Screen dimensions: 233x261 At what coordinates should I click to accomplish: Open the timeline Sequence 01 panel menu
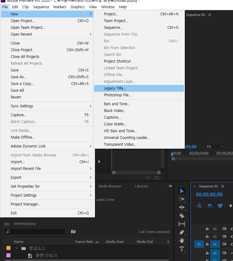223,186
